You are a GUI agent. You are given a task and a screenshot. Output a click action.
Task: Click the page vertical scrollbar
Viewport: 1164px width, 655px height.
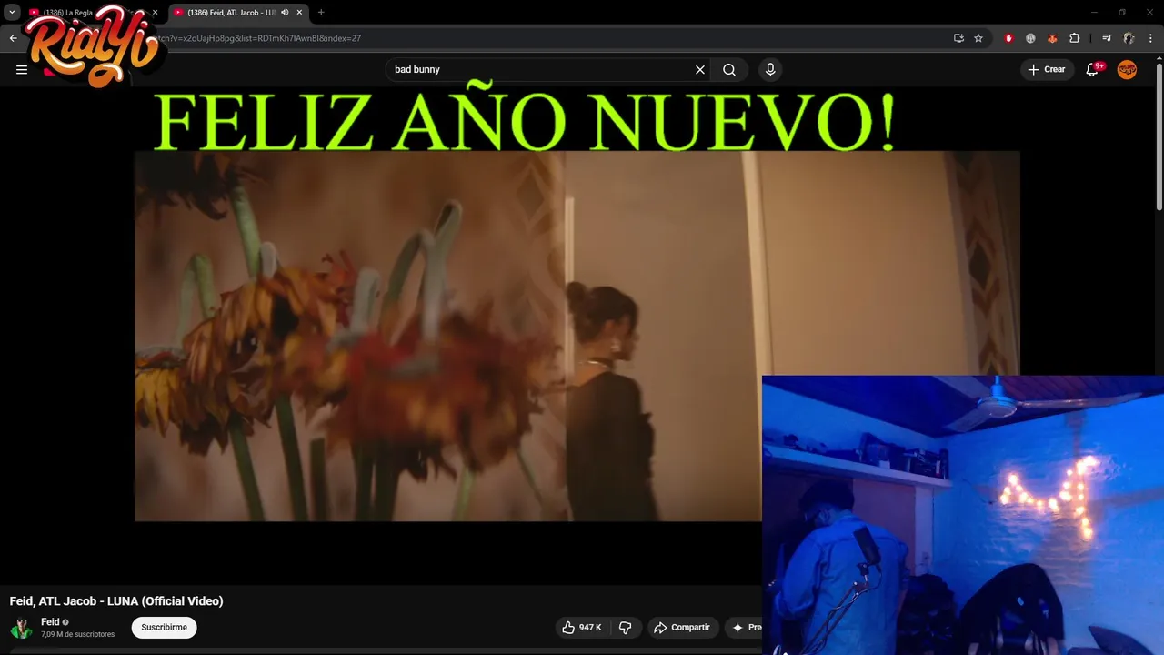pyautogui.click(x=1159, y=136)
